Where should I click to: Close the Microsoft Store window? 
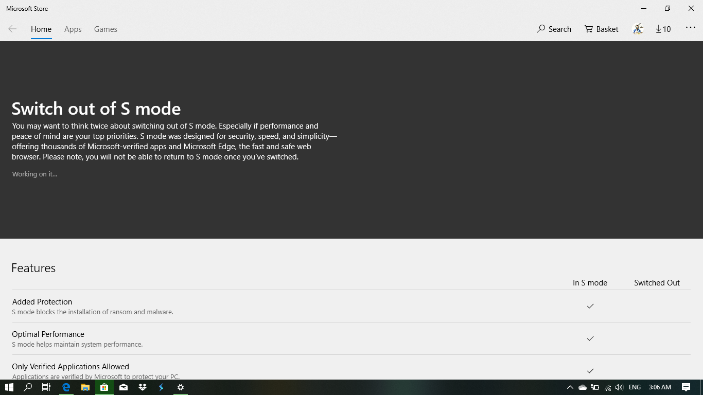point(691,8)
